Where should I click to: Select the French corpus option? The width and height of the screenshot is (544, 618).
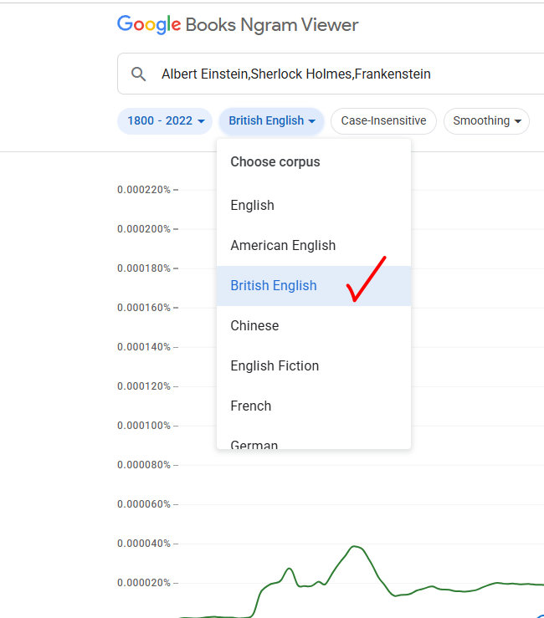[x=314, y=406]
